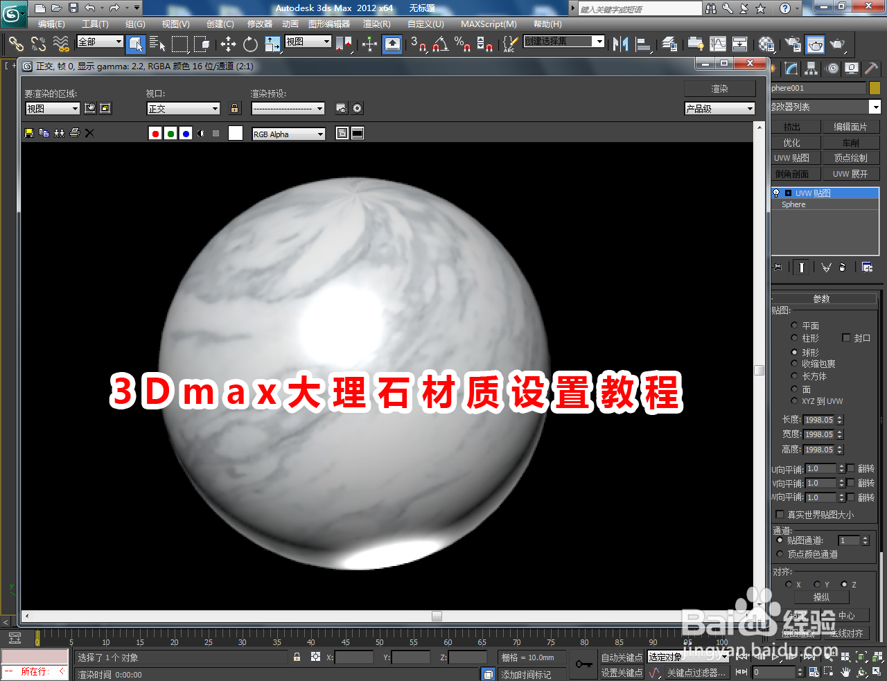887x681 pixels.
Task: Open the MAXScript(M) menu
Action: coord(488,24)
